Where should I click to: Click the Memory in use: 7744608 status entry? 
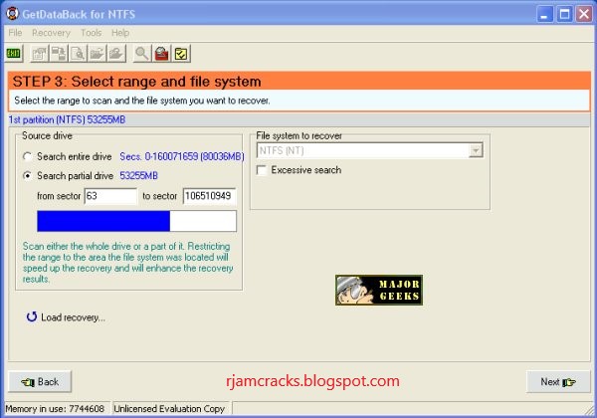tap(55, 408)
